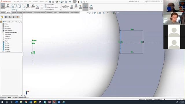Expand the Revolve4 feature
This screenshot has height=104, width=185.
coord(1,49)
